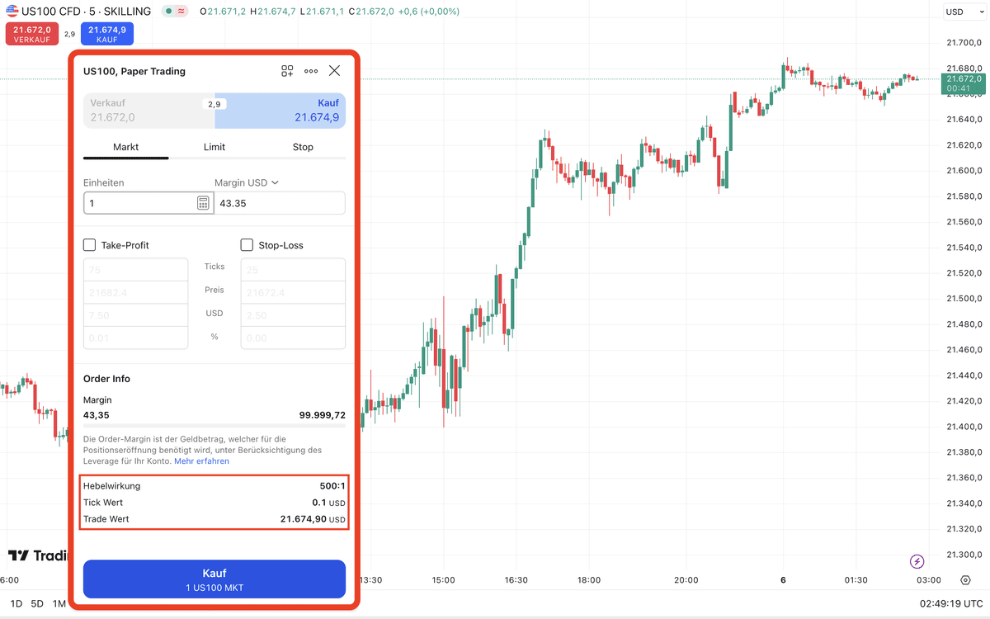Click the 18:00 time axis label
The width and height of the screenshot is (990, 619).
click(x=589, y=580)
